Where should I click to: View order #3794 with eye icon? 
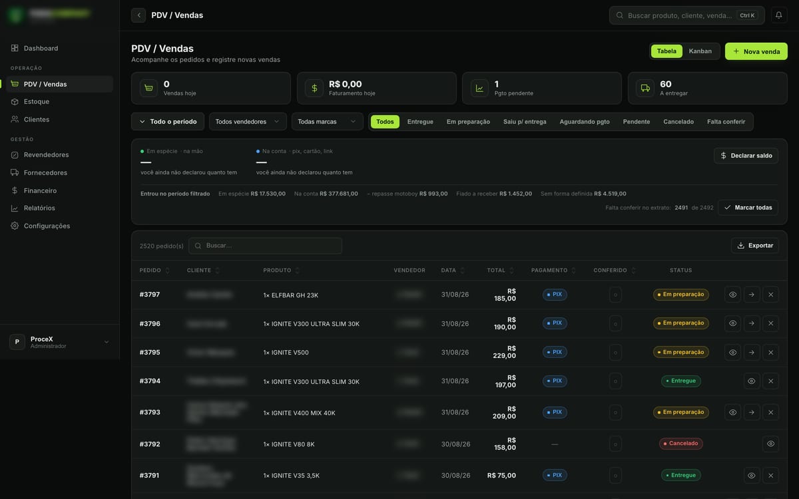point(752,381)
